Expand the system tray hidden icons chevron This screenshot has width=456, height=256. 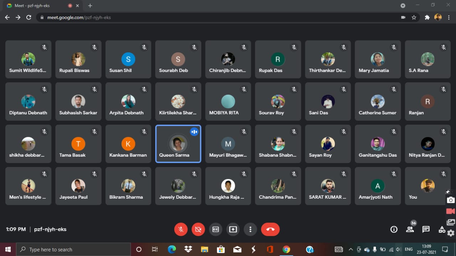(x=351, y=249)
